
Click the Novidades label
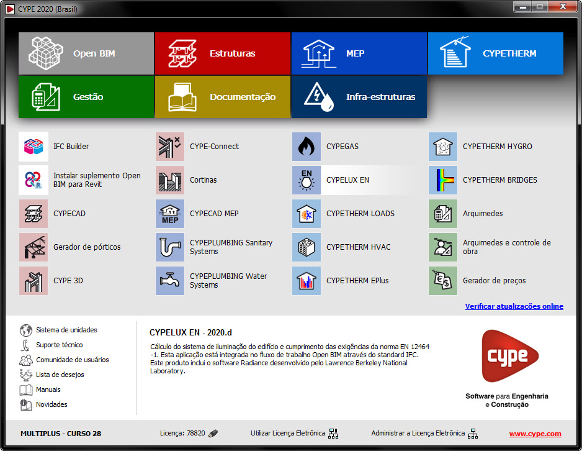51,404
